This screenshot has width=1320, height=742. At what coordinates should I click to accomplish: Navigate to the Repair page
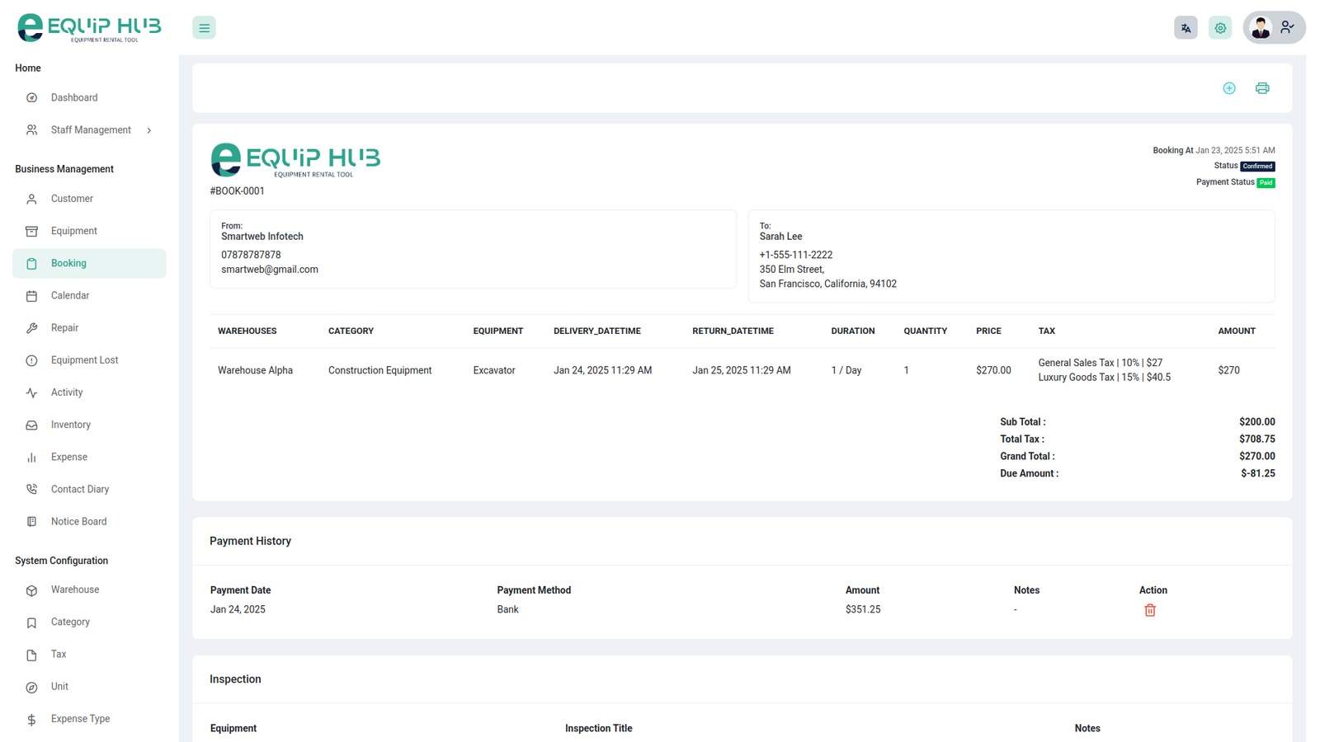click(x=64, y=328)
